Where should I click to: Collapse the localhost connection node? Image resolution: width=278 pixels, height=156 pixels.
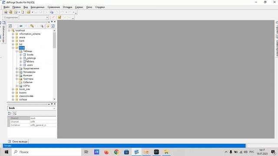tap(9, 30)
